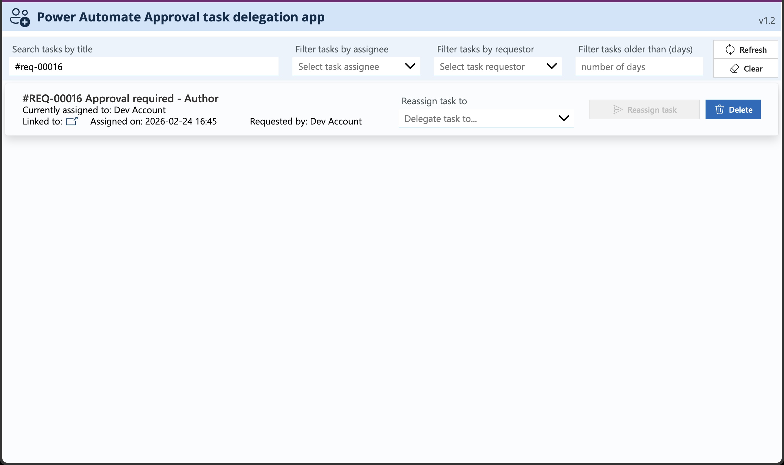This screenshot has height=465, width=784.
Task: Click the refresh arrows icon next to Refresh label
Action: (x=730, y=49)
